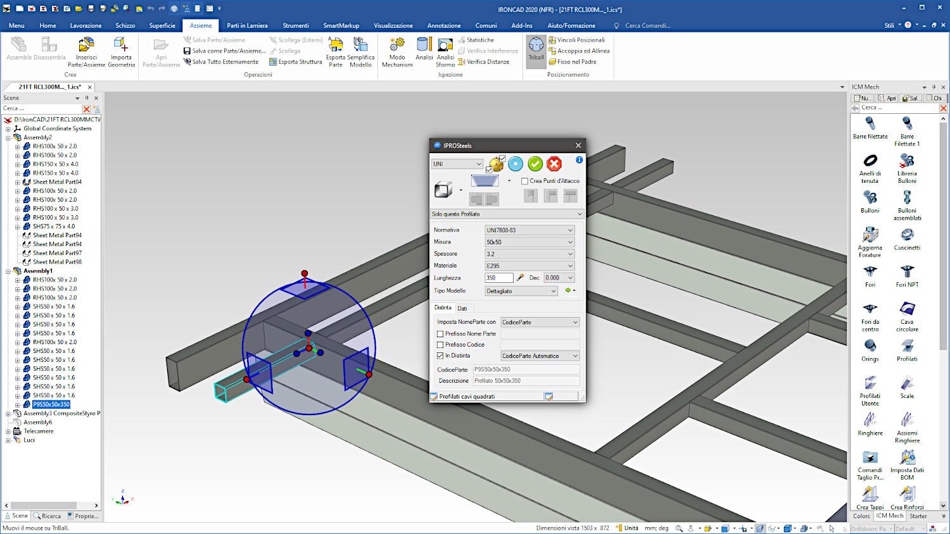Viewport: 950px width, 534px height.
Task: Open Importa Geometria tool
Action: (121, 51)
